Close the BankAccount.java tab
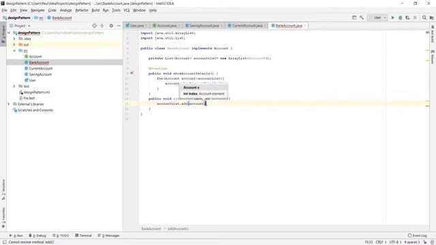The width and height of the screenshot is (436, 245). click(305, 26)
